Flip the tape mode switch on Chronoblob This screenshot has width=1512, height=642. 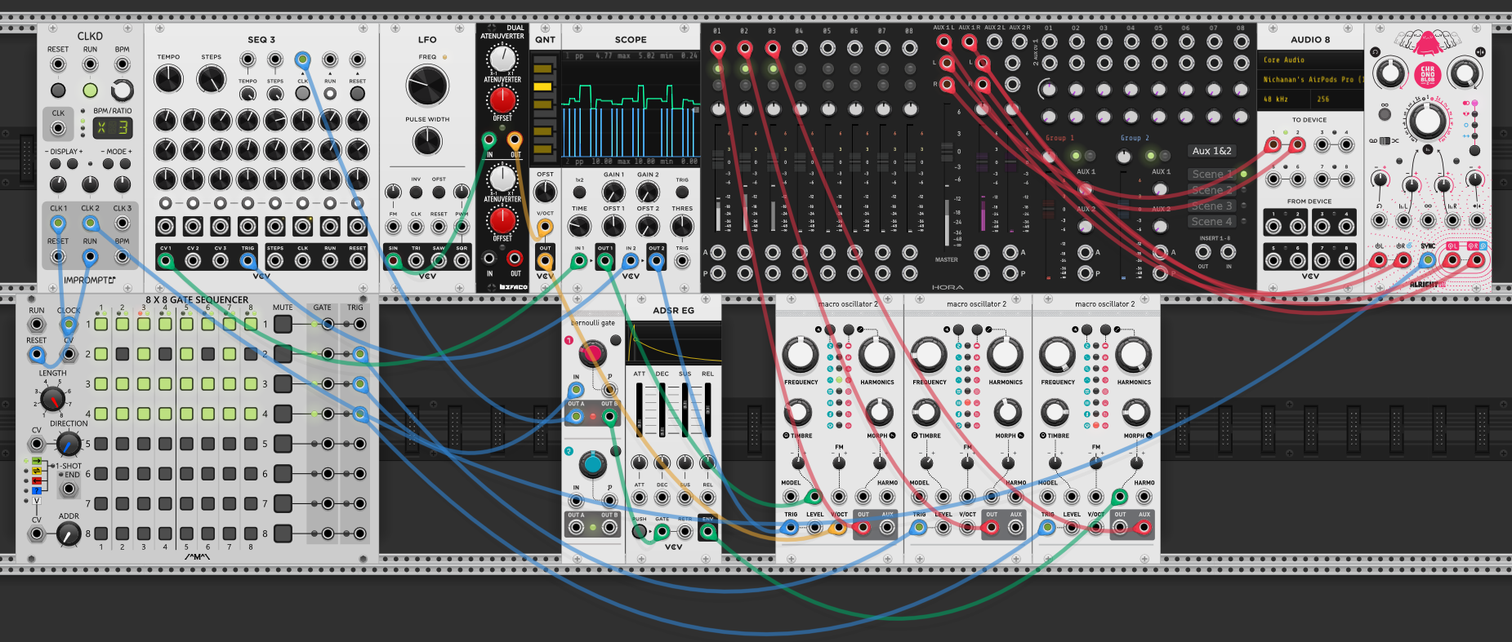[x=1385, y=141]
